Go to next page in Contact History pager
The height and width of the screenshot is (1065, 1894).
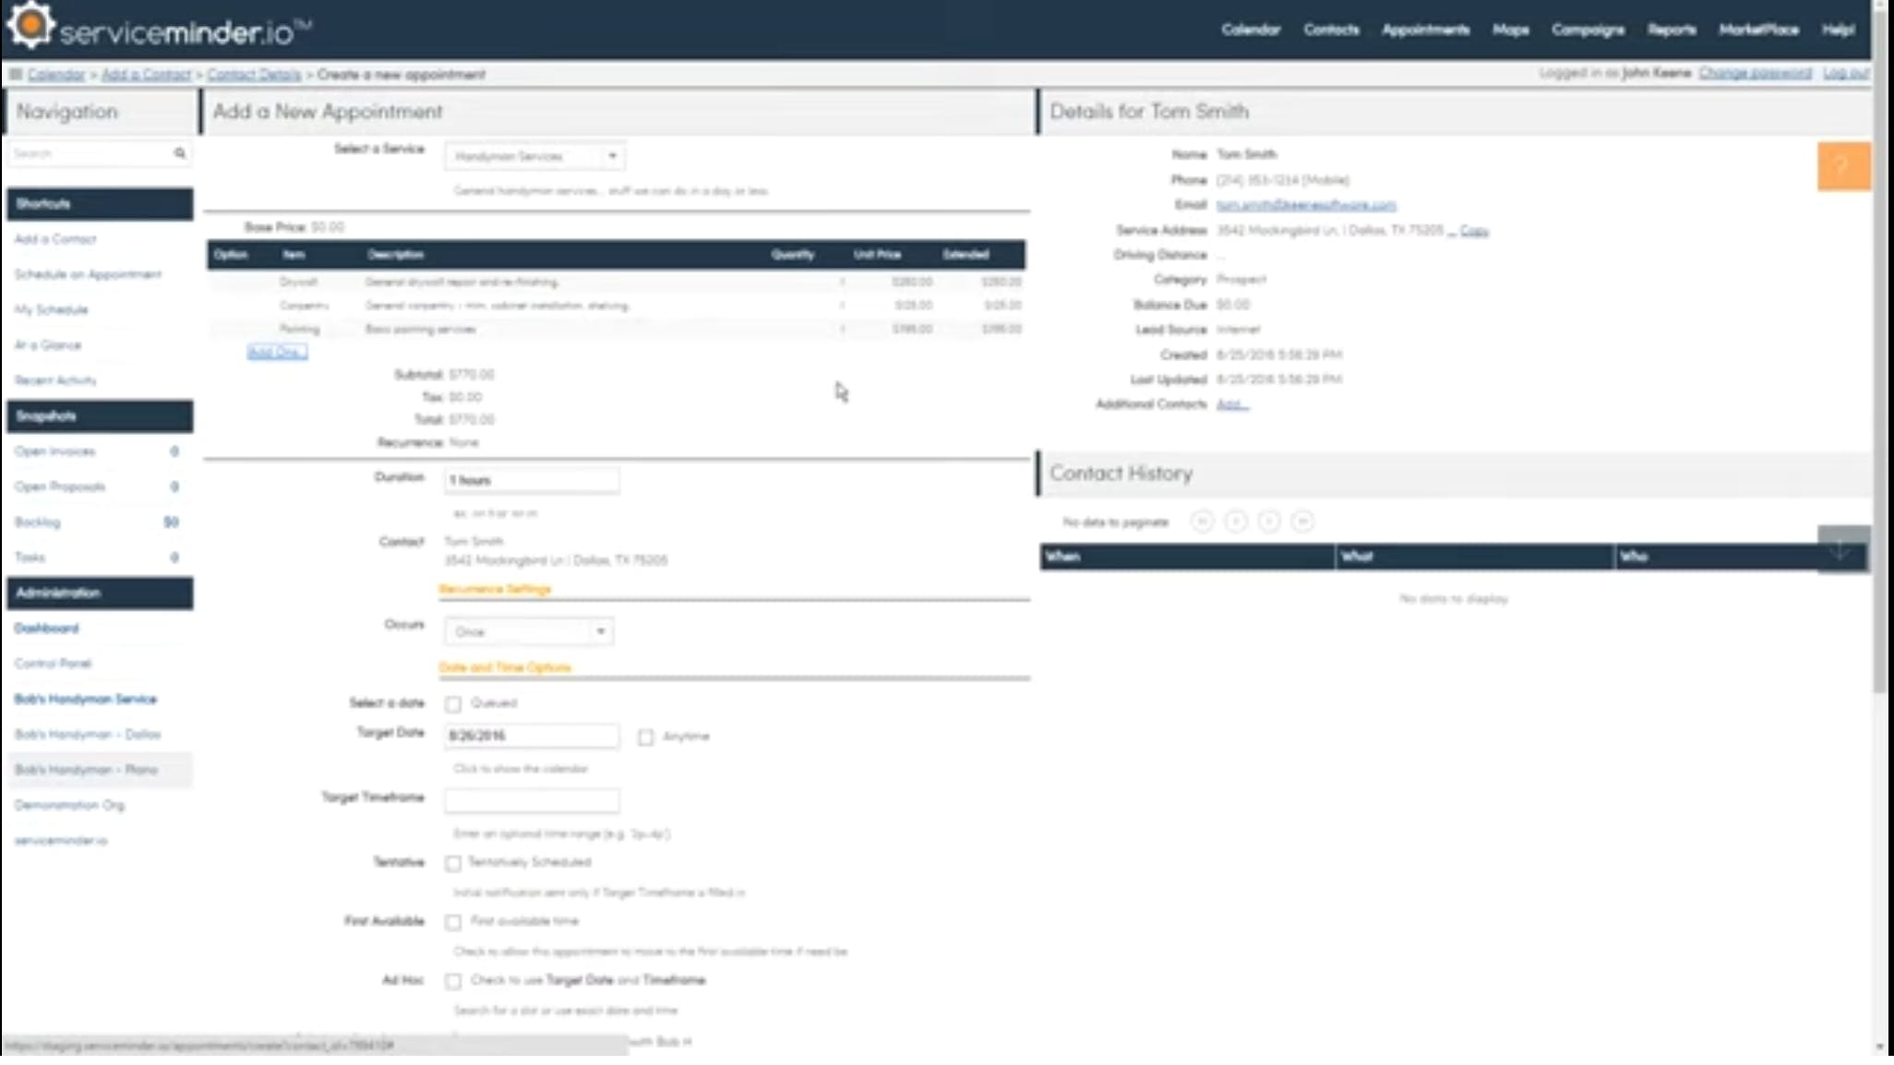tap(1269, 521)
